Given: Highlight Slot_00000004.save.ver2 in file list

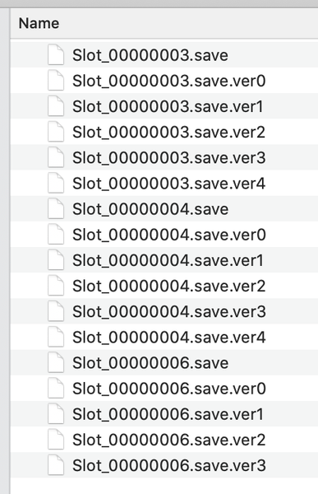Looking at the screenshot, I should [169, 286].
